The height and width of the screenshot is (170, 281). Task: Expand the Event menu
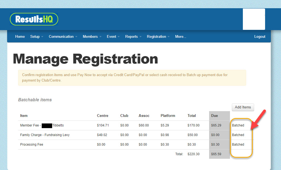[x=113, y=36]
